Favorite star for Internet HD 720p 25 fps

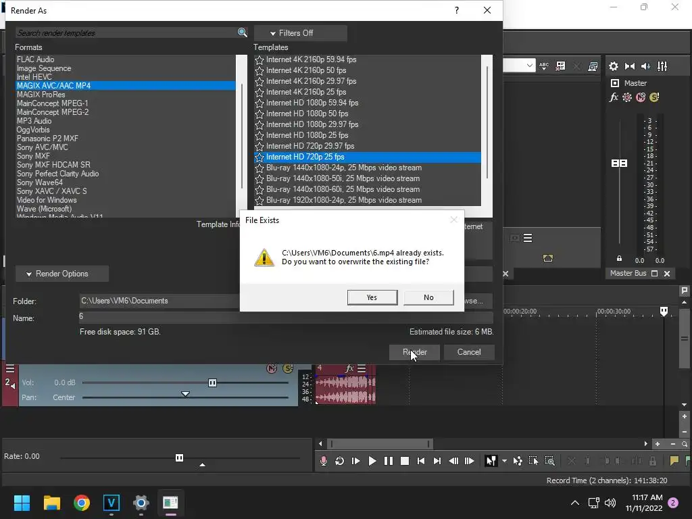[x=259, y=157]
